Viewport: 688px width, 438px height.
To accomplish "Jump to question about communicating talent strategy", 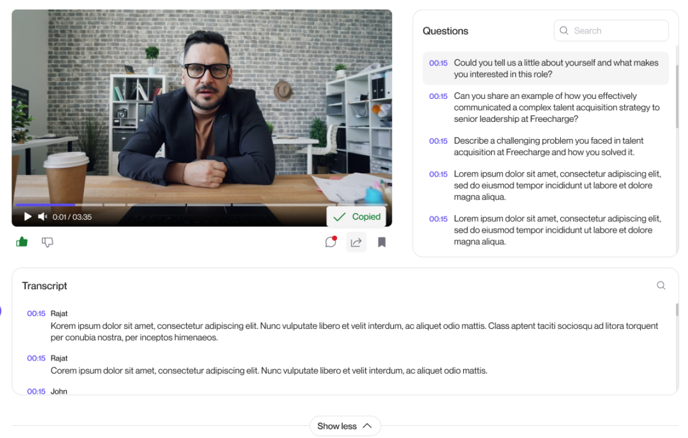I will 545,107.
